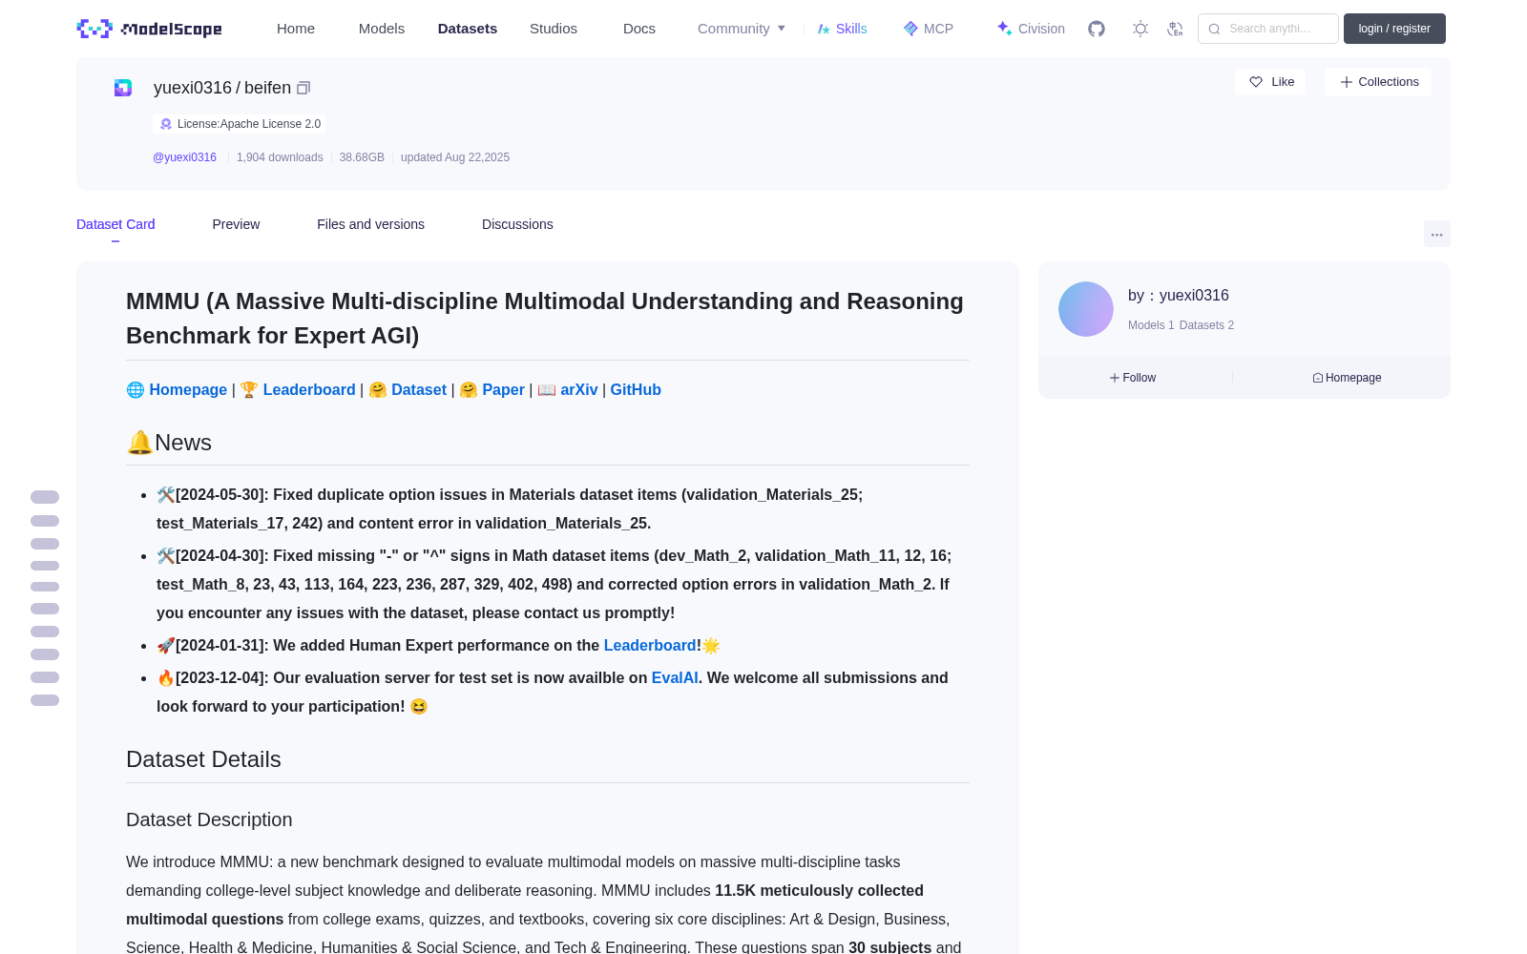Open the Leaderboard link beside trophy emoji
Viewport: 1527px width, 954px height.
point(309,389)
